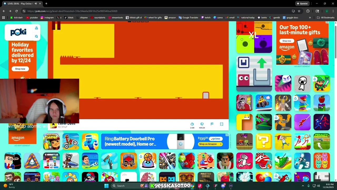The height and width of the screenshot is (190, 337).
Task: Open the weather widget showing 78°F Sunny
Action: point(9,186)
